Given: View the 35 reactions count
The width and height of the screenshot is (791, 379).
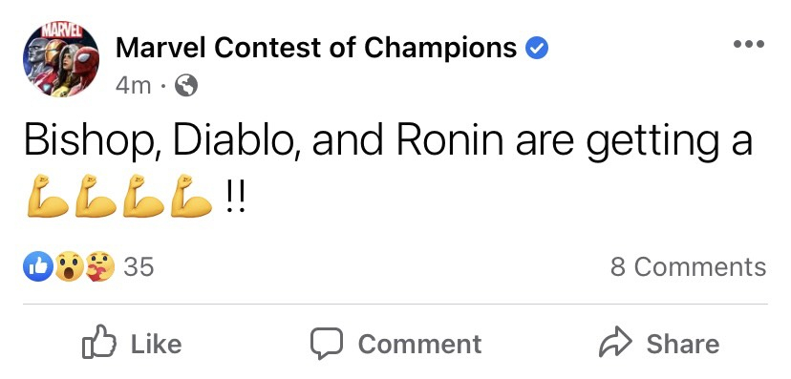Looking at the screenshot, I should click(x=139, y=266).
